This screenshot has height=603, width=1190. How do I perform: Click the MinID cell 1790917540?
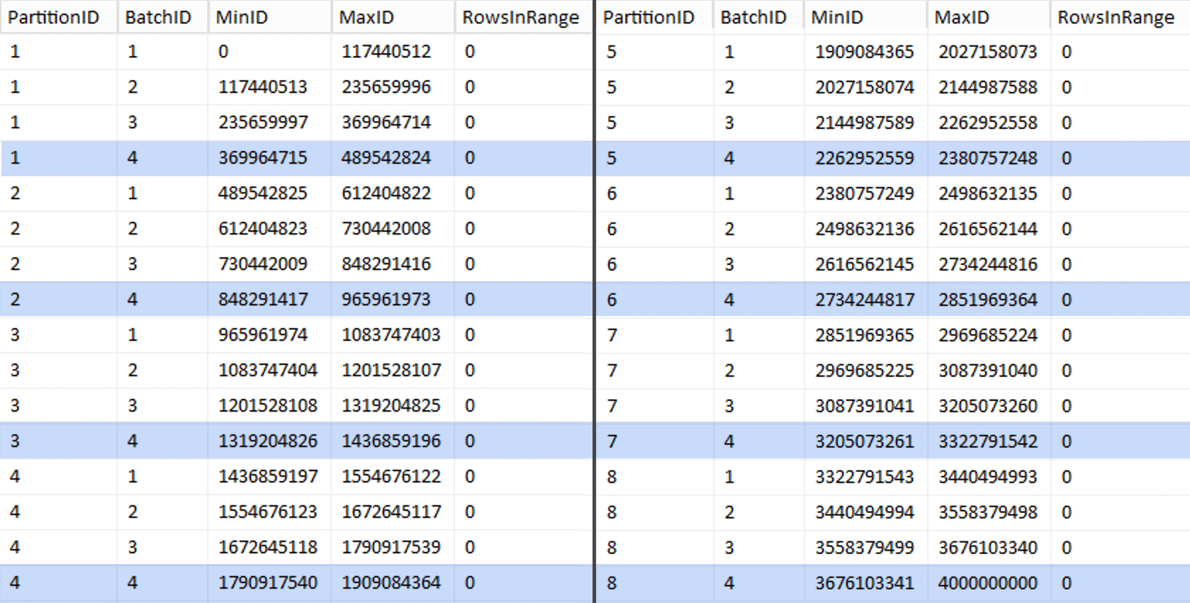[x=269, y=583]
